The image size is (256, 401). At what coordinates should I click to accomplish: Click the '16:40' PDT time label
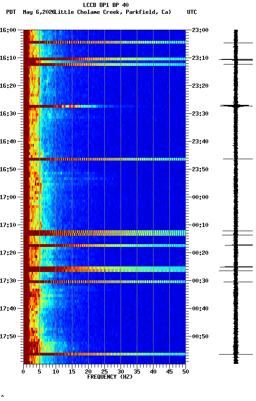[x=8, y=142]
